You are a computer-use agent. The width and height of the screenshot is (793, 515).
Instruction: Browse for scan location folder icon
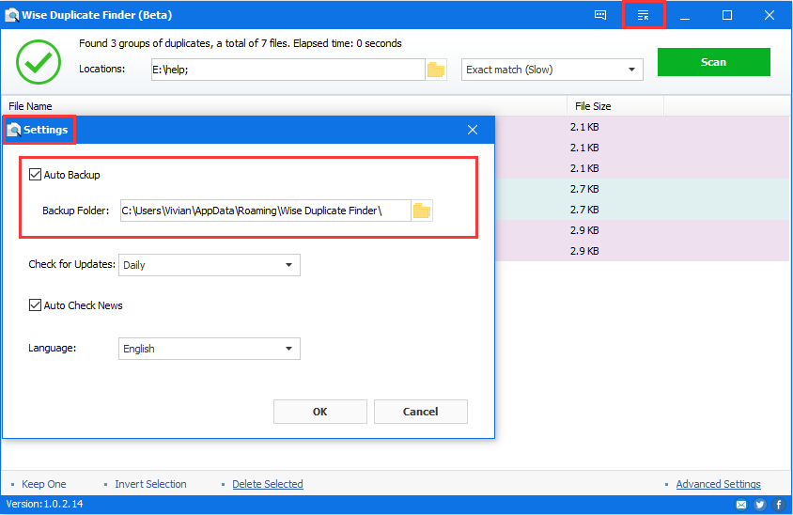[435, 70]
